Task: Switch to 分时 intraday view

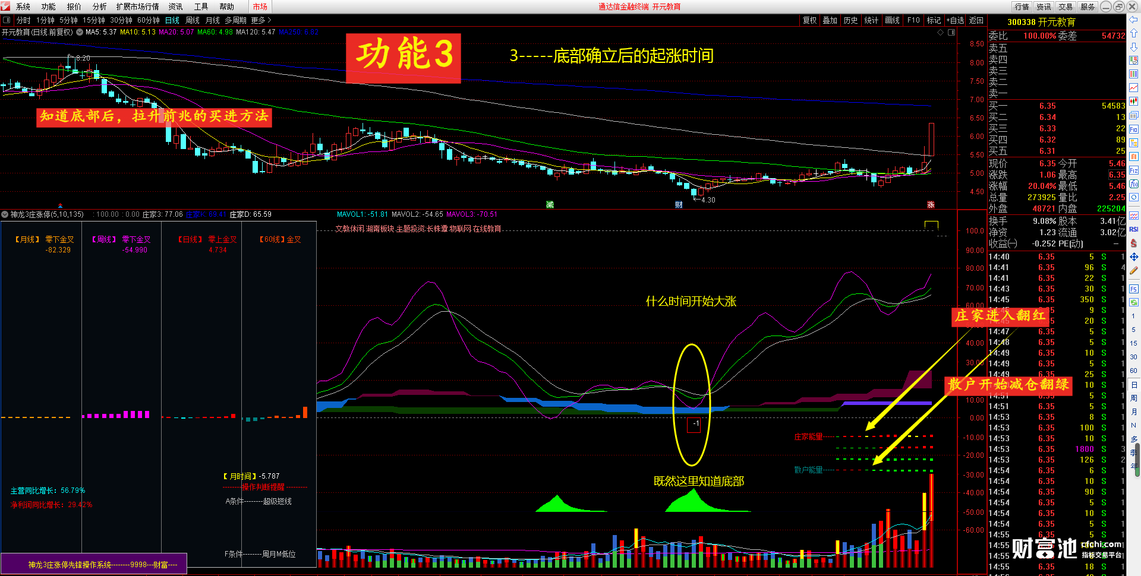Action: click(x=24, y=20)
